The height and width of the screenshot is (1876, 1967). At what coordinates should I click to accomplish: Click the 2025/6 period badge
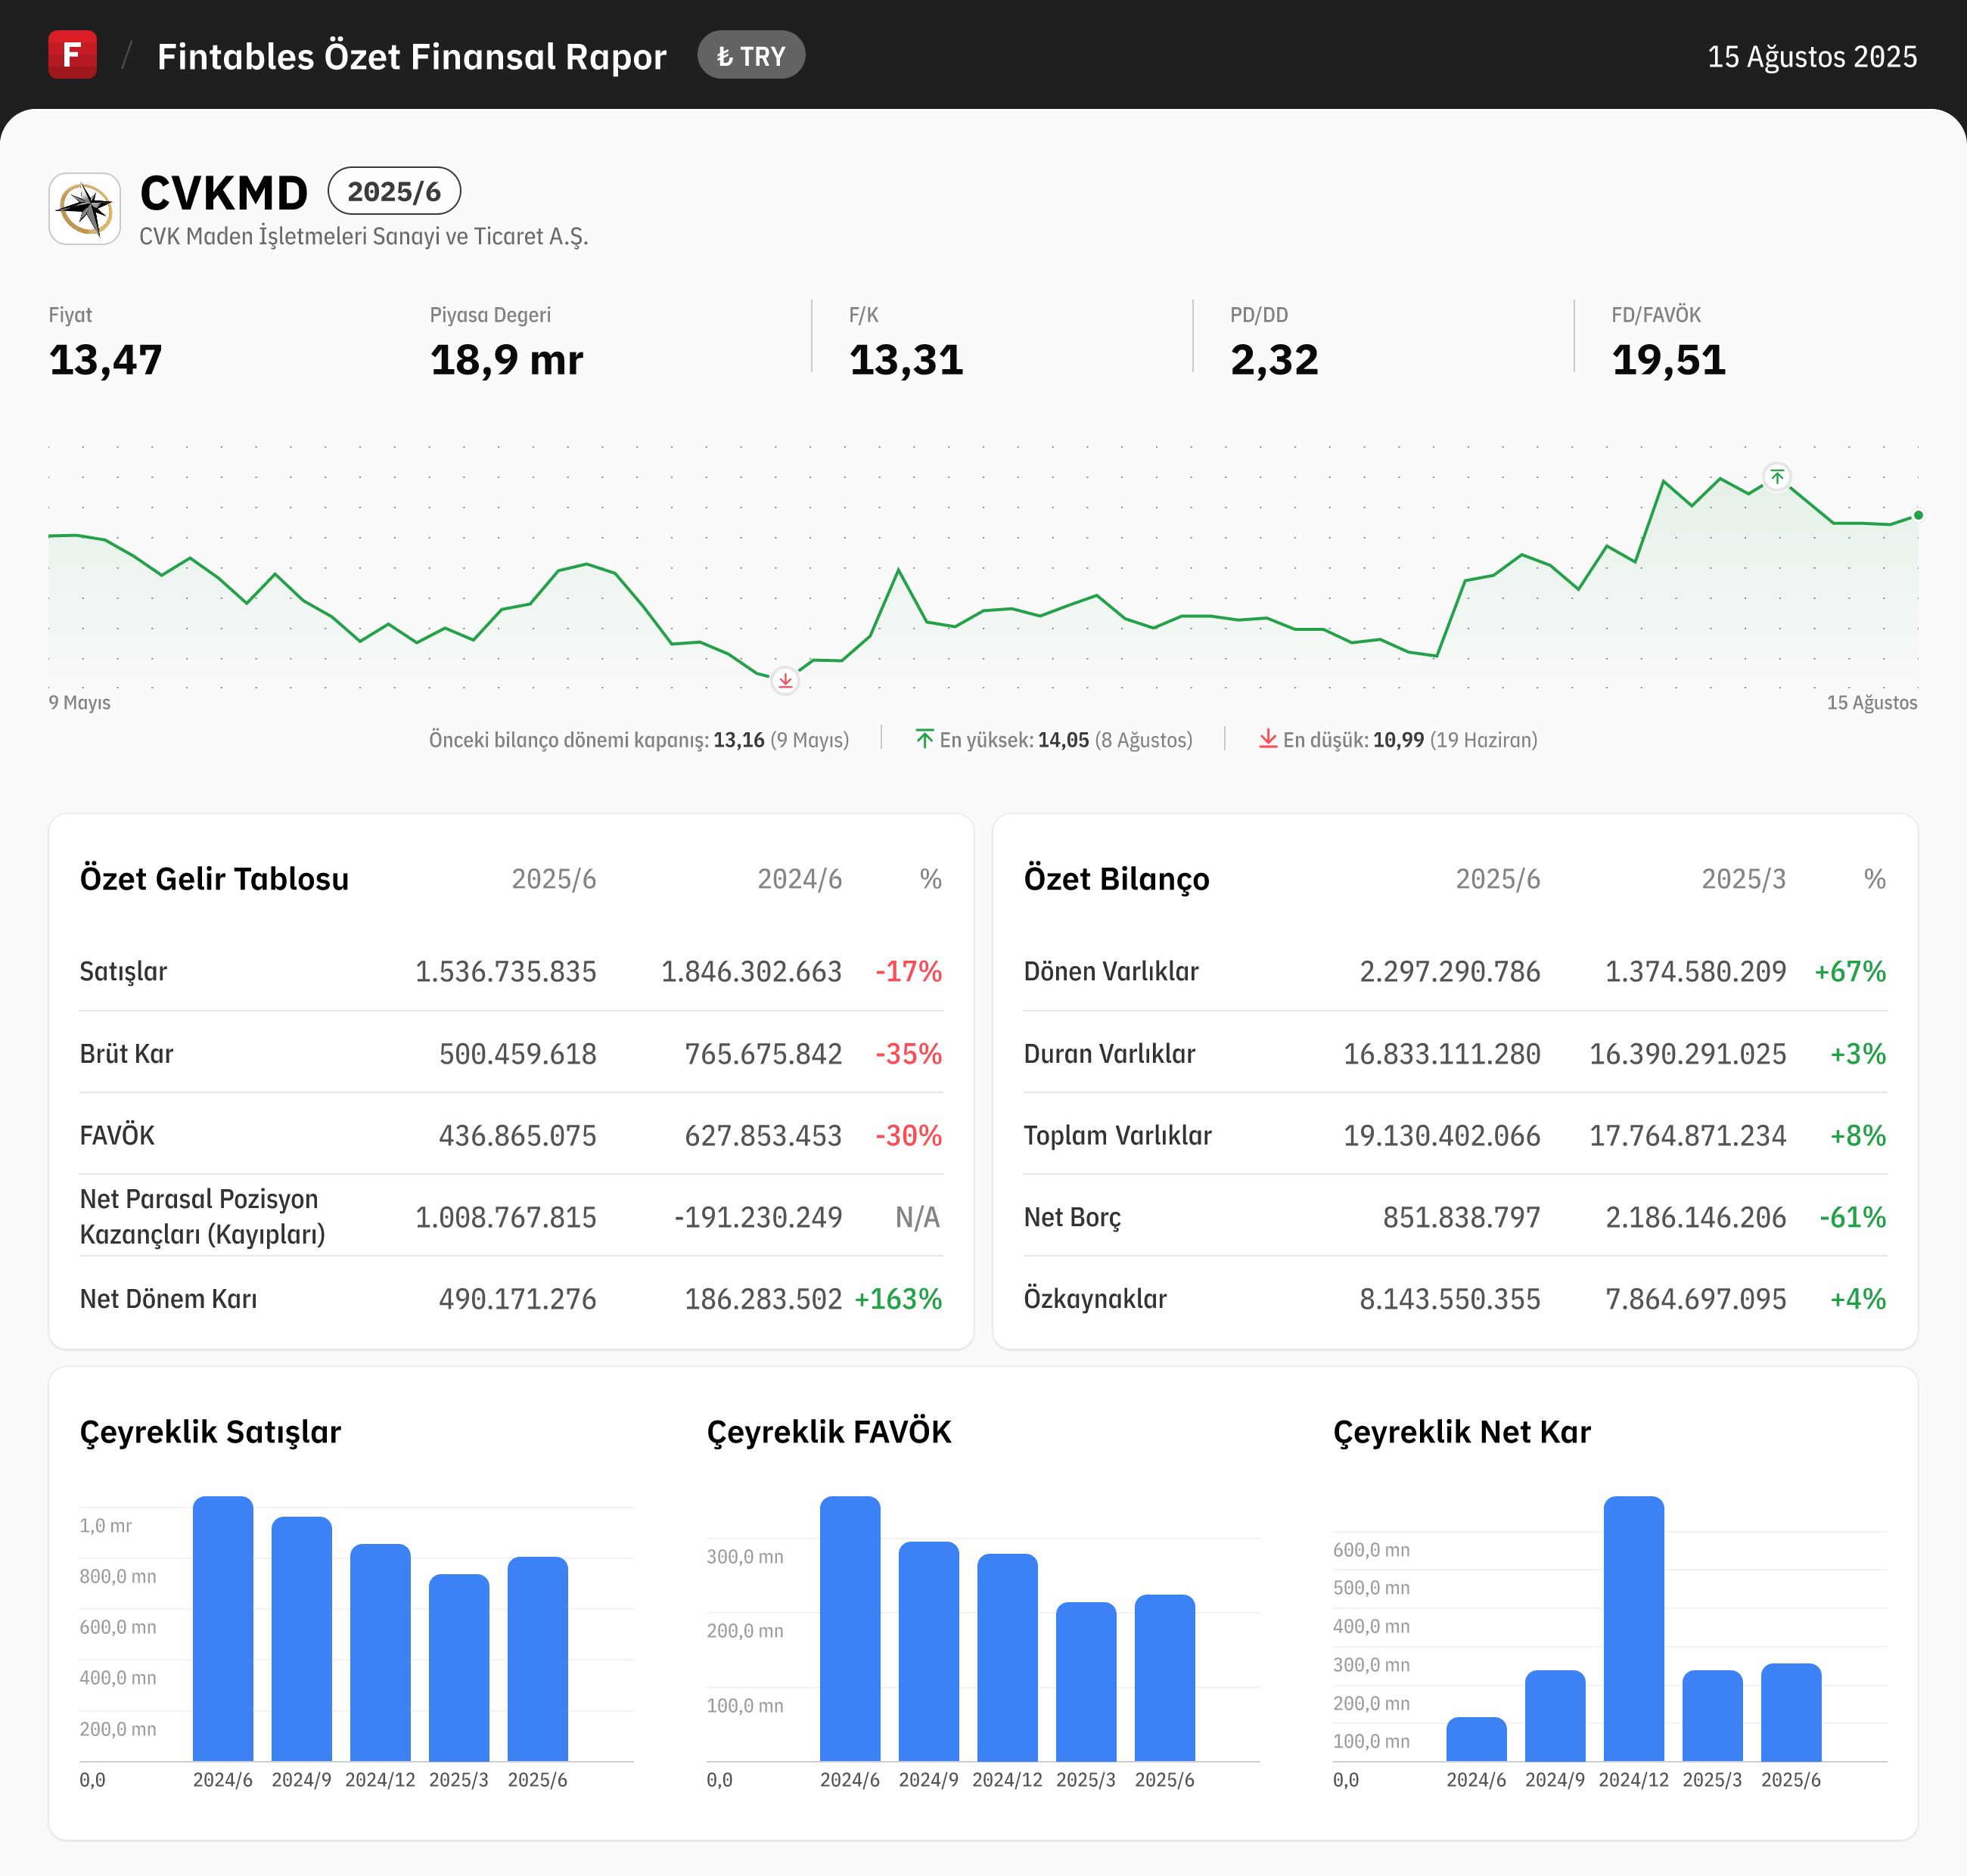coord(394,191)
